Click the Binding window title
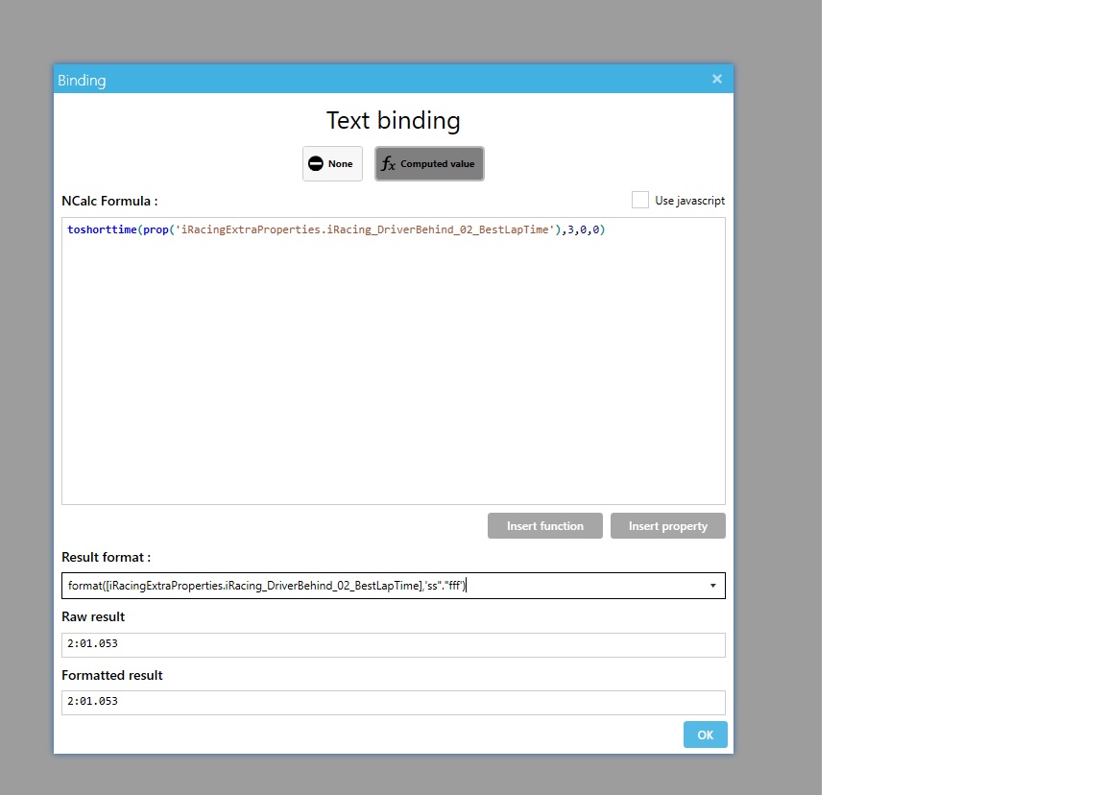Screen dimensions: 1106x795 coord(82,81)
